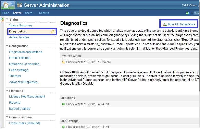Image resolution: width=200 pixels, height=129 pixels.
Task: Collapse the Configuration section
Action: pyautogui.click(x=7, y=46)
